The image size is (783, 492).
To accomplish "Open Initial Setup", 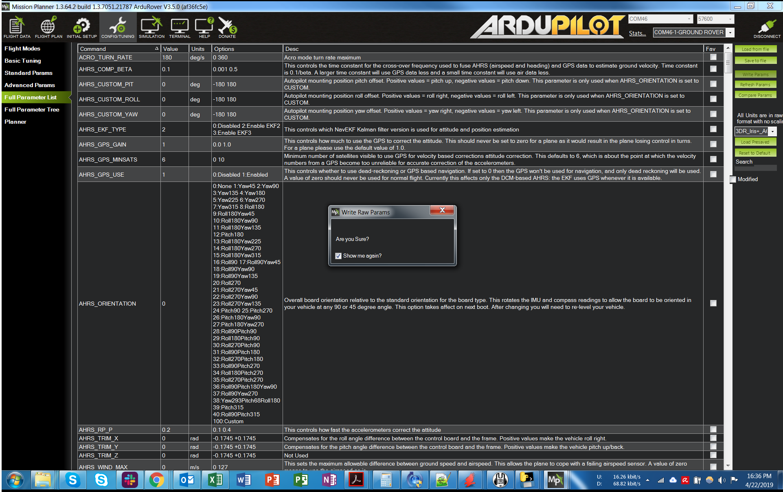I will click(x=81, y=26).
